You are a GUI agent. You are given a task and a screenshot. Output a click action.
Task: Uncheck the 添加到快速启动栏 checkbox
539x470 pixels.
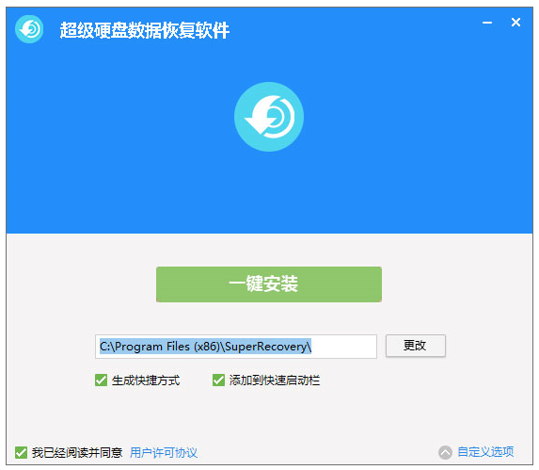point(218,381)
